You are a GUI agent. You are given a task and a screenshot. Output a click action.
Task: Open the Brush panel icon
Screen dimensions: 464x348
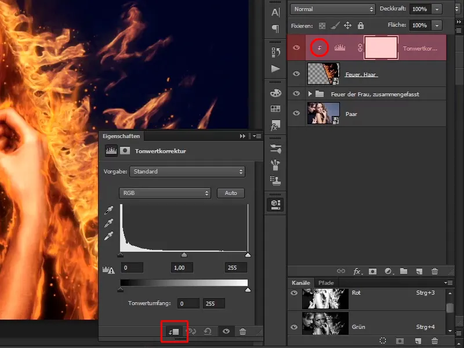275,165
